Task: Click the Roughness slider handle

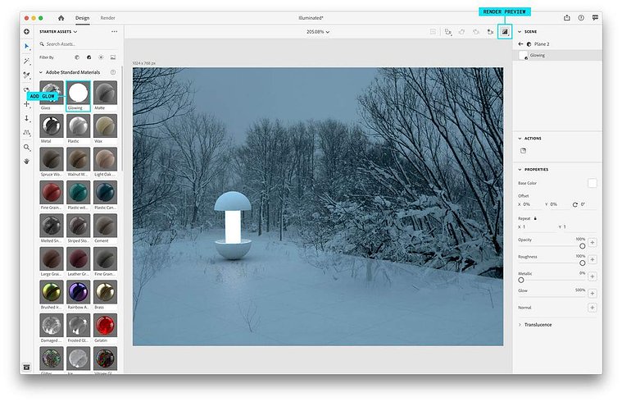Action: coord(583,263)
